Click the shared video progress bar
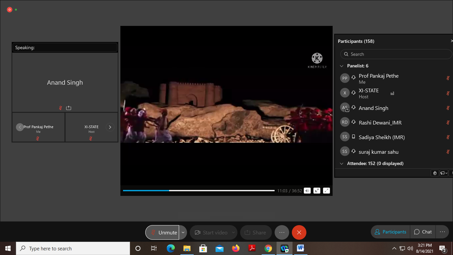 coord(199,191)
